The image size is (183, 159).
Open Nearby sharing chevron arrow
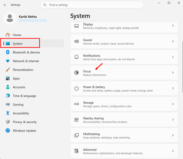pyautogui.click(x=173, y=120)
